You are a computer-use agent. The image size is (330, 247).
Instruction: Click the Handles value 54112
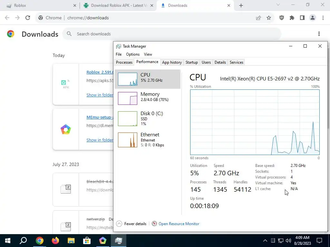(242, 189)
